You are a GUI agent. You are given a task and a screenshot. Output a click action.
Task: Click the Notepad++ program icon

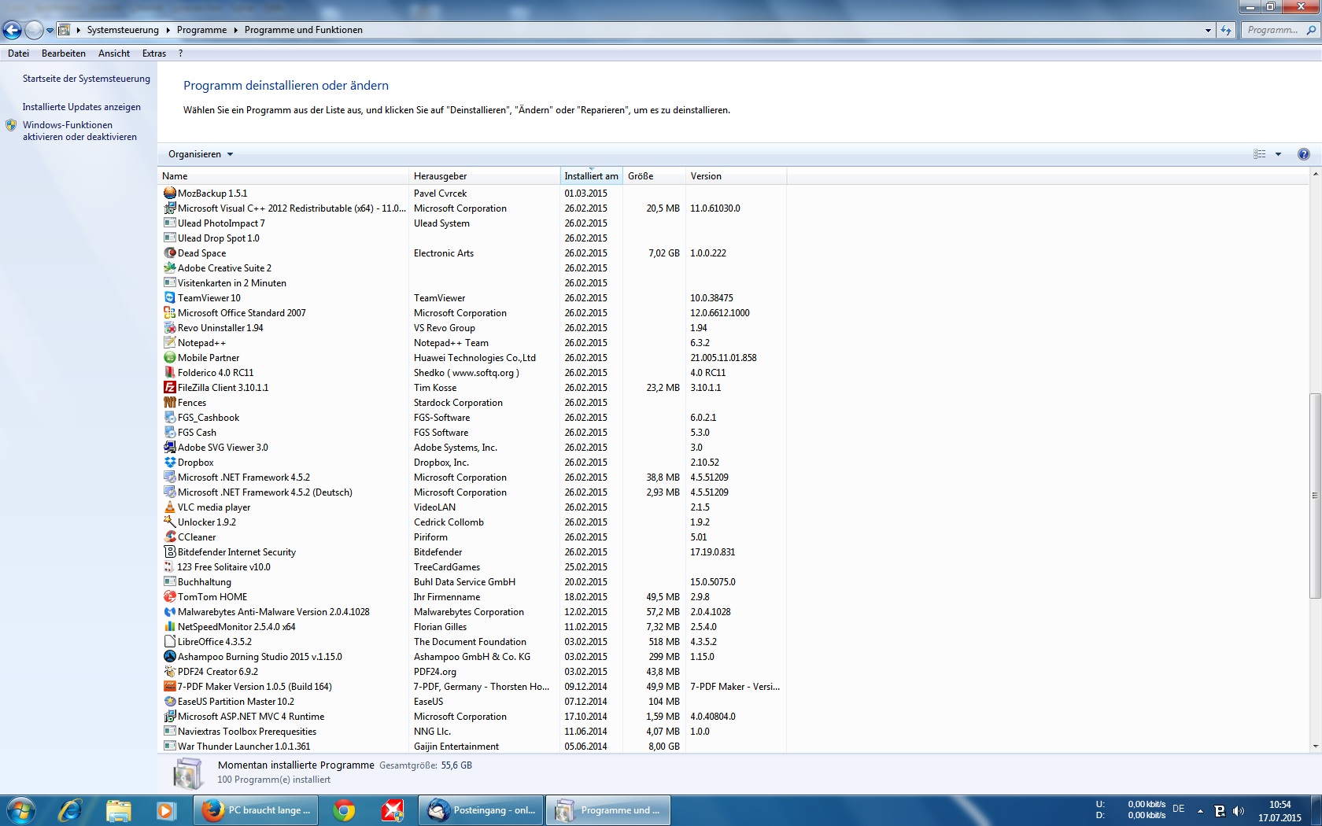(x=169, y=342)
